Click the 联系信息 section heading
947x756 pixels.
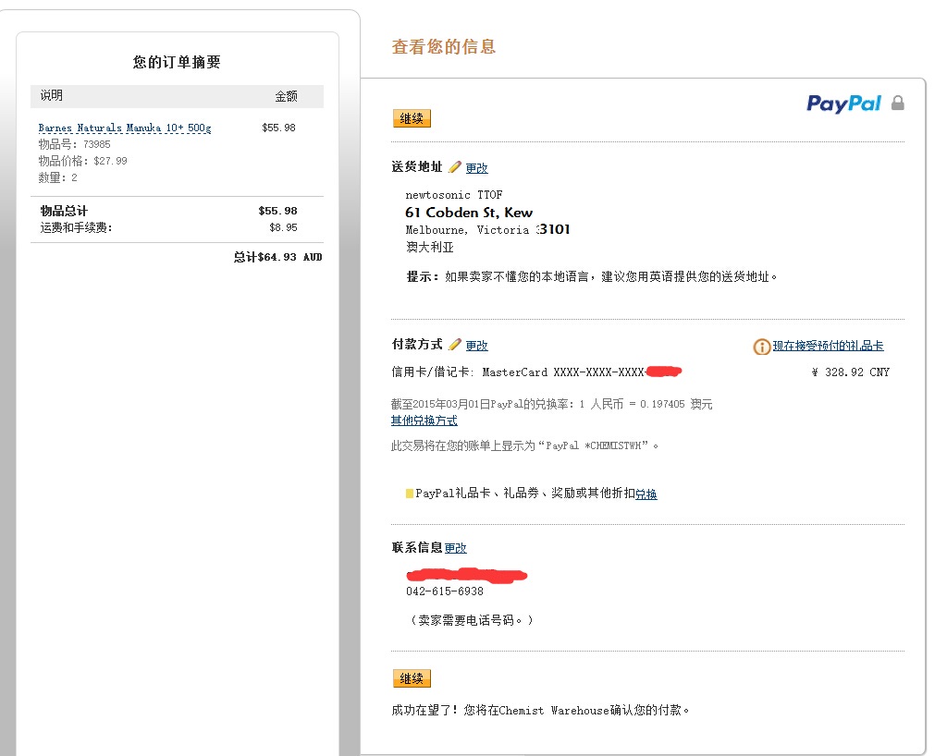417,547
